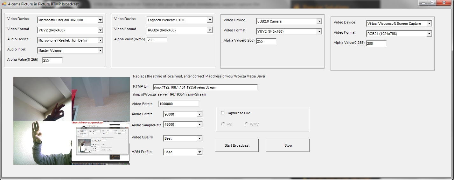Select the WMV radio button

(246, 124)
